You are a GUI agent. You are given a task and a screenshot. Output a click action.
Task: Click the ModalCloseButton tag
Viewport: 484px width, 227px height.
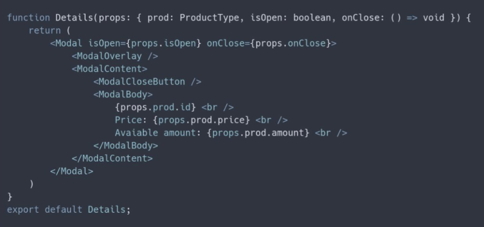click(x=147, y=82)
